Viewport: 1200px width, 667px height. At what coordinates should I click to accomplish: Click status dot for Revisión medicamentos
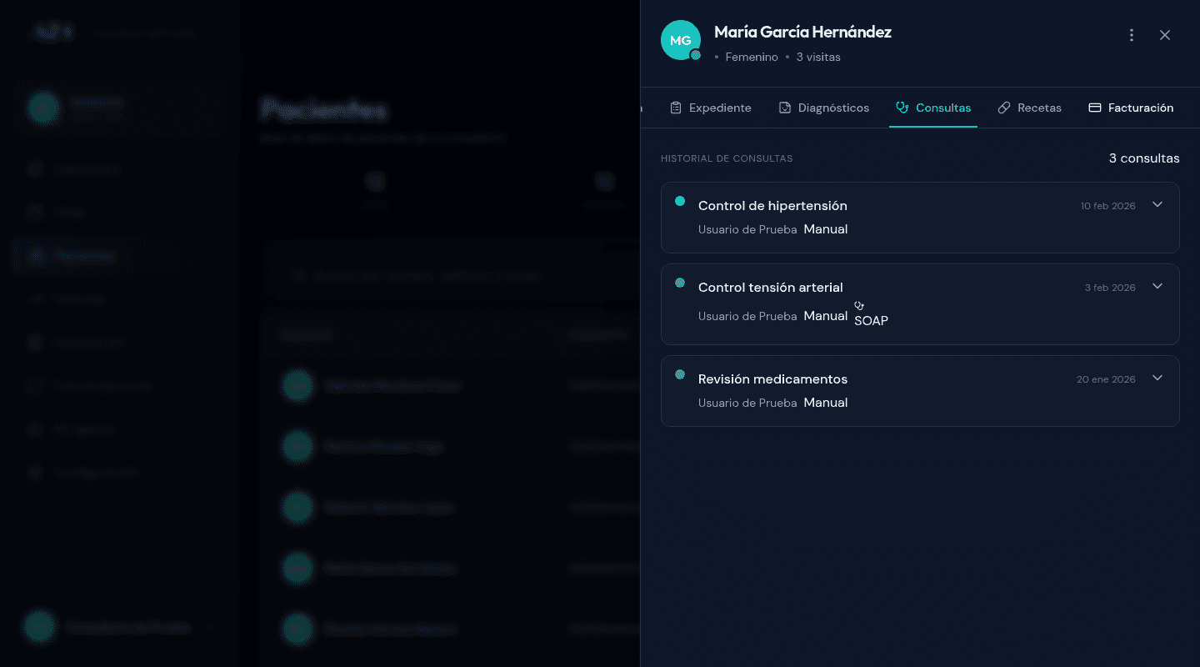(x=680, y=374)
